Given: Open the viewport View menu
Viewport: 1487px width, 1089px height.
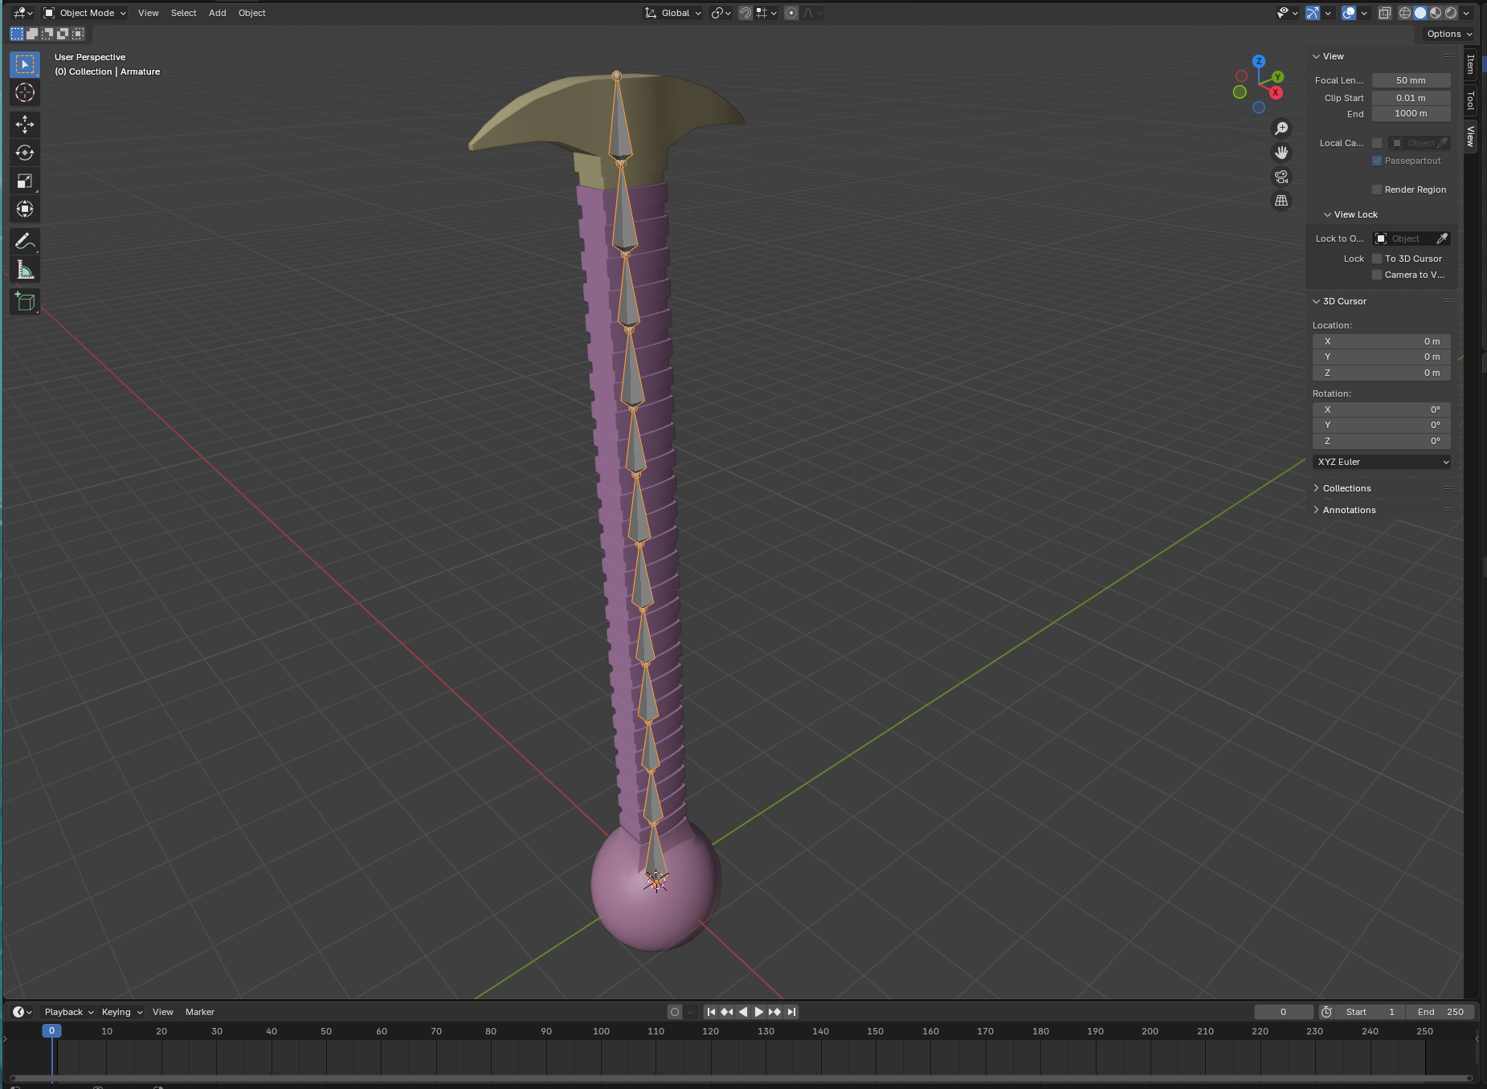Looking at the screenshot, I should 149,13.
